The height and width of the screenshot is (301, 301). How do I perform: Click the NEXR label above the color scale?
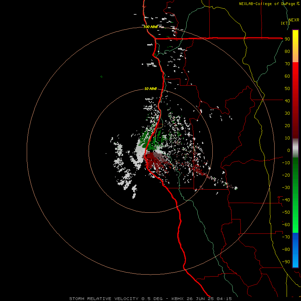294,20
